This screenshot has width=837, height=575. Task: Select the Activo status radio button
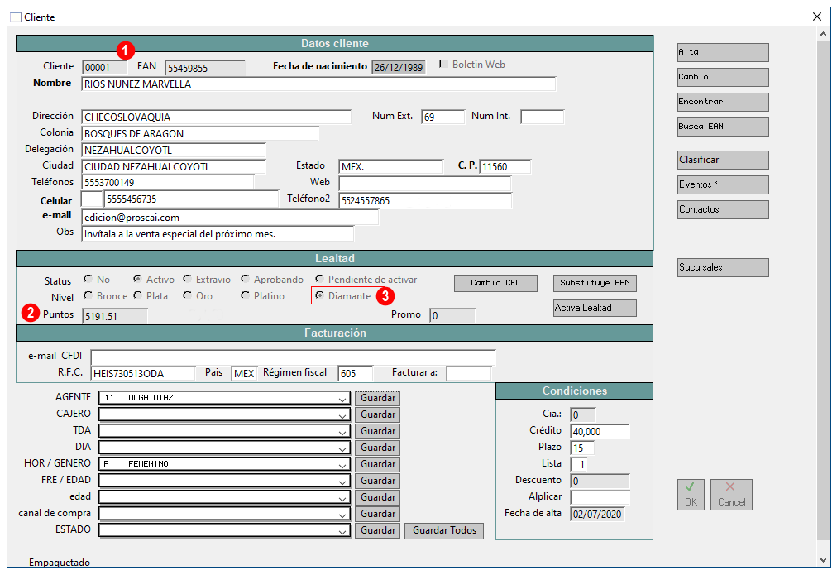(138, 279)
